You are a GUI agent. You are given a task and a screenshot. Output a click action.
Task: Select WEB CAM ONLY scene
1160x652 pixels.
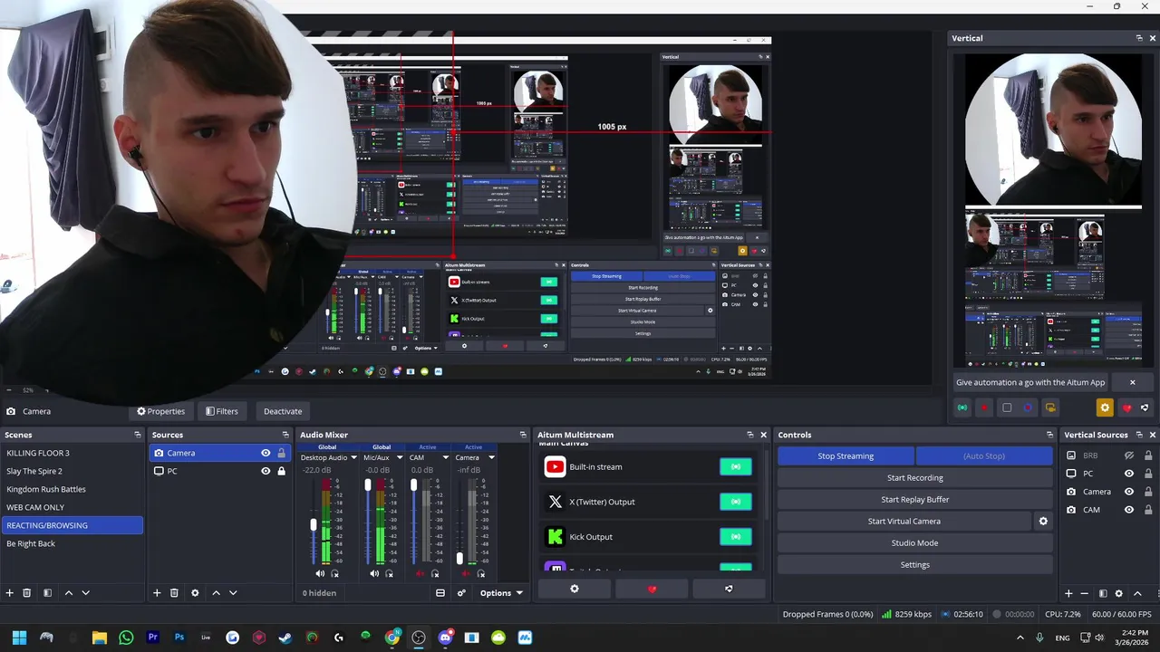[72, 507]
